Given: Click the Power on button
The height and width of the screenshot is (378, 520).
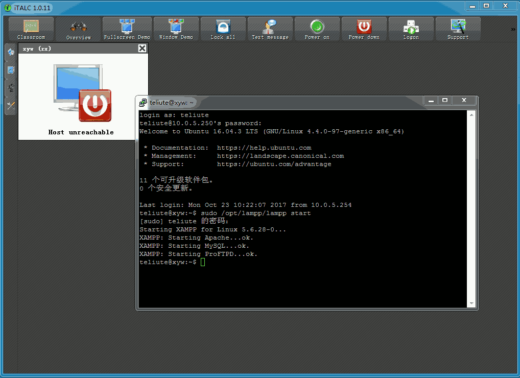Looking at the screenshot, I should (317, 29).
